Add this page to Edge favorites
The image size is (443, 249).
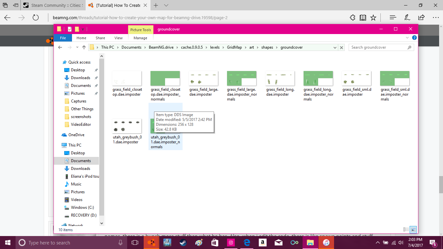(x=373, y=18)
